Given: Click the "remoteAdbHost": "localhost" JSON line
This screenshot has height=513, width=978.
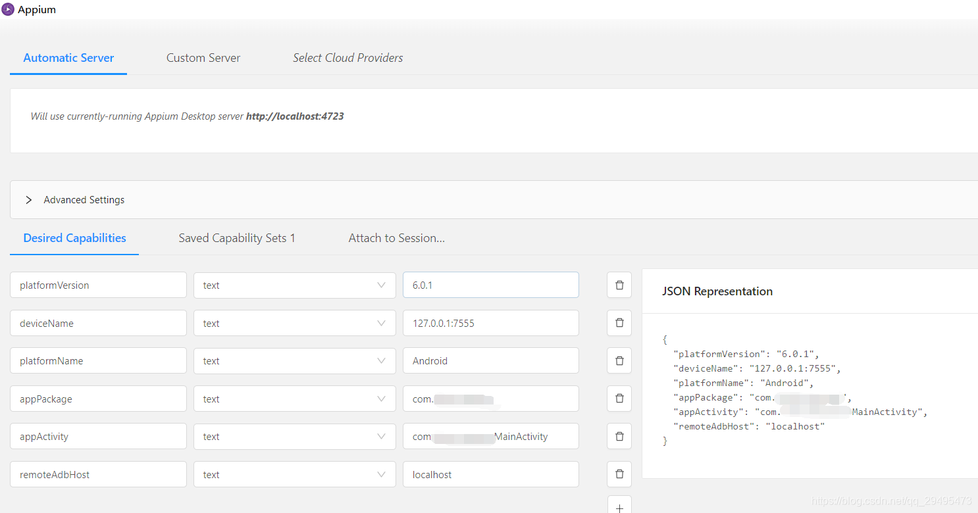Looking at the screenshot, I should [x=749, y=426].
